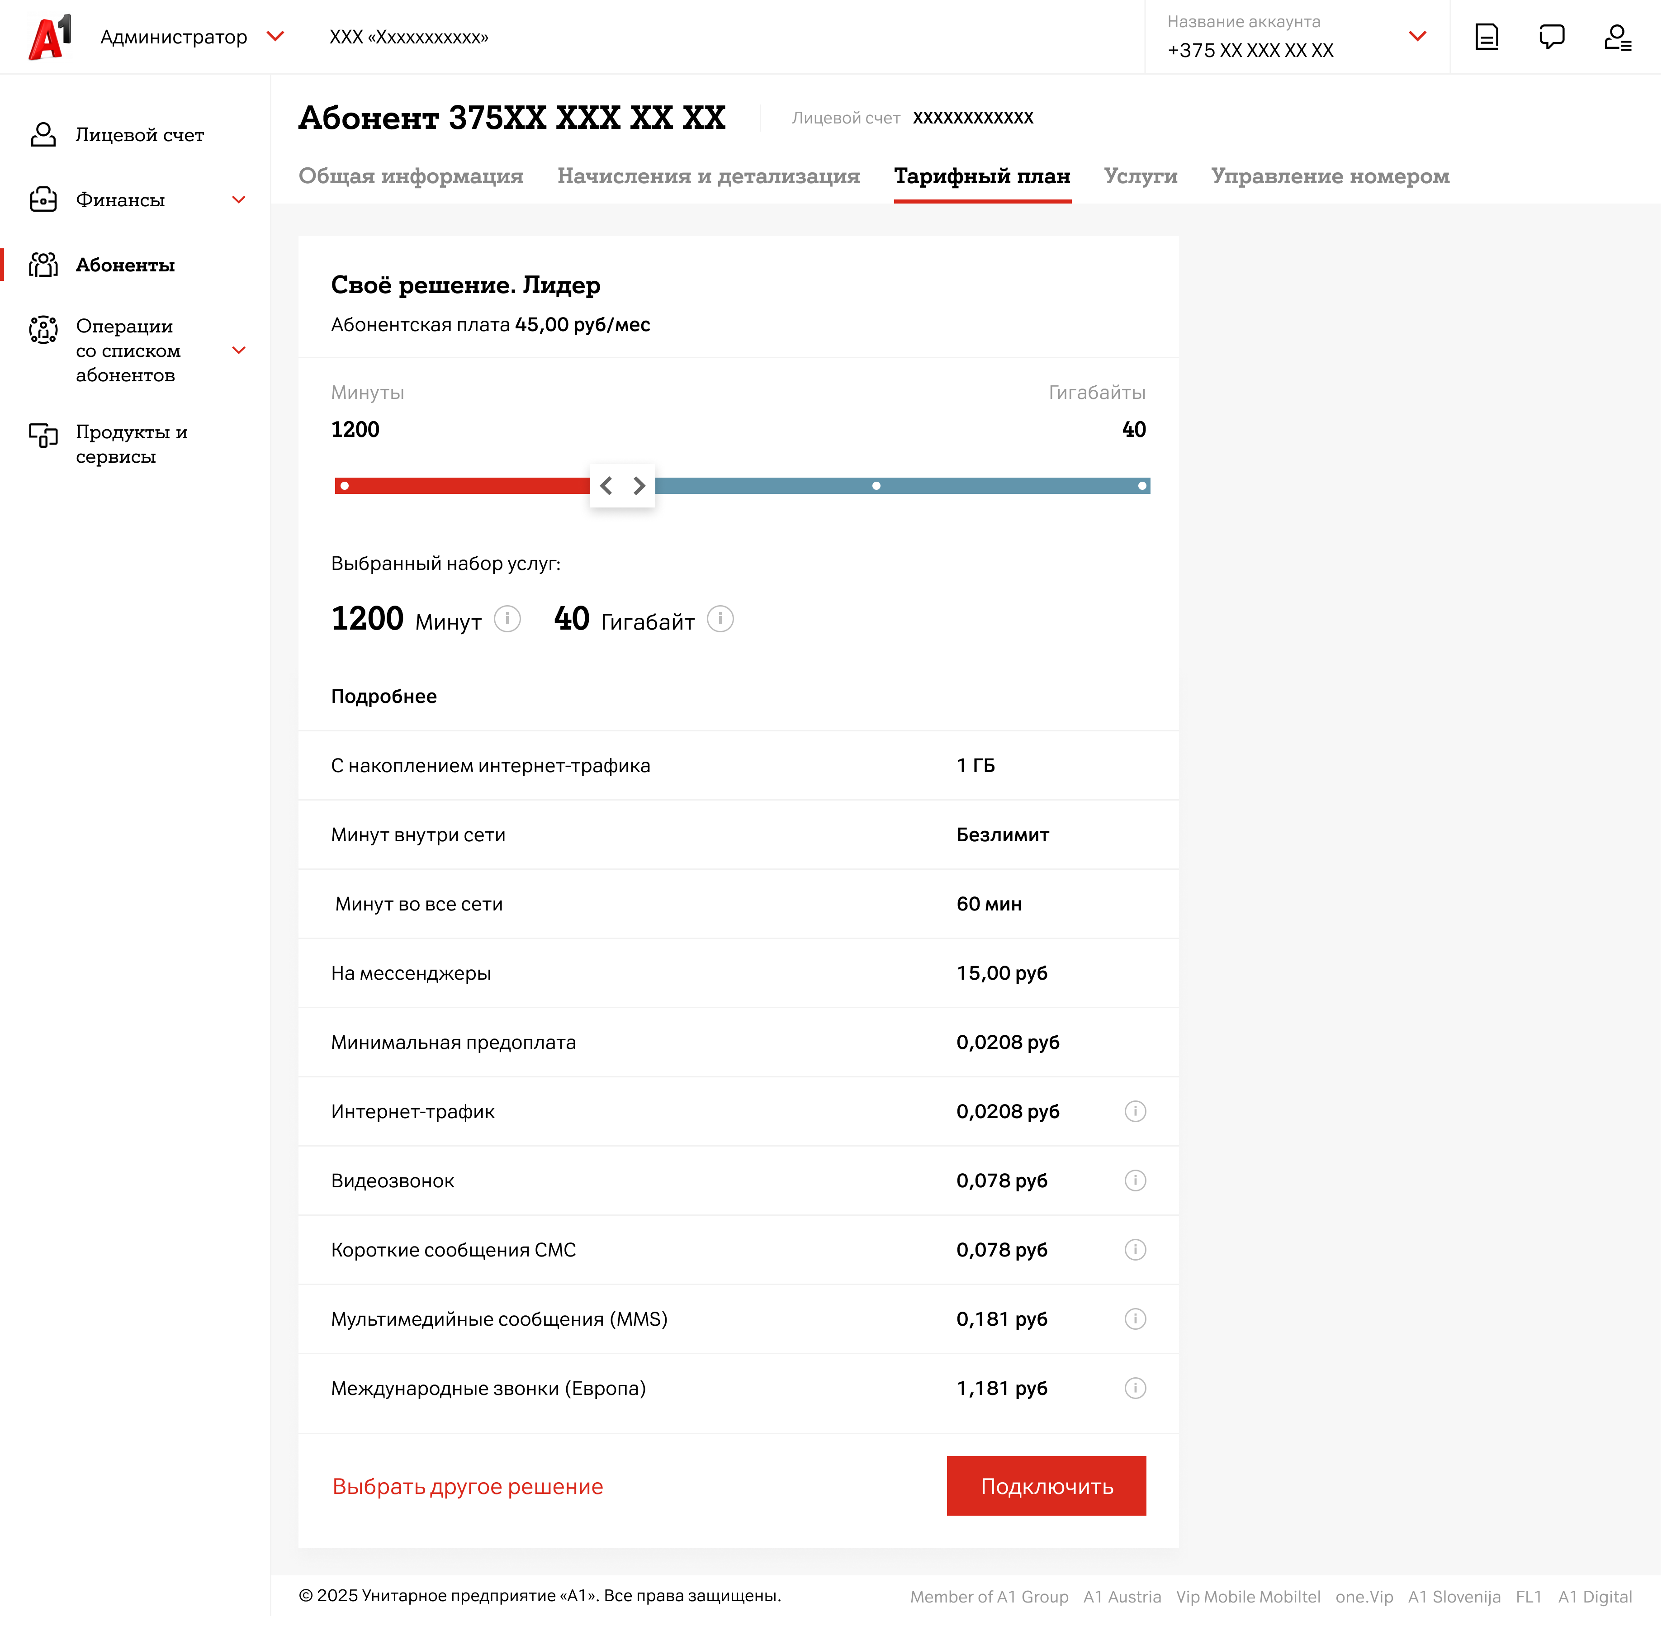Open the documents icon in header
This screenshot has width=1662, height=1631.
(x=1487, y=37)
